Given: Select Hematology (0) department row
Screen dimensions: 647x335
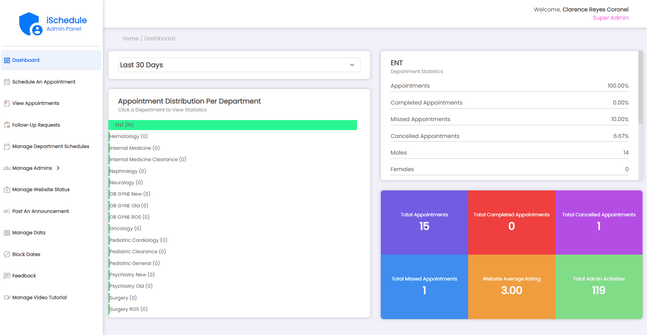Looking at the screenshot, I should point(128,136).
